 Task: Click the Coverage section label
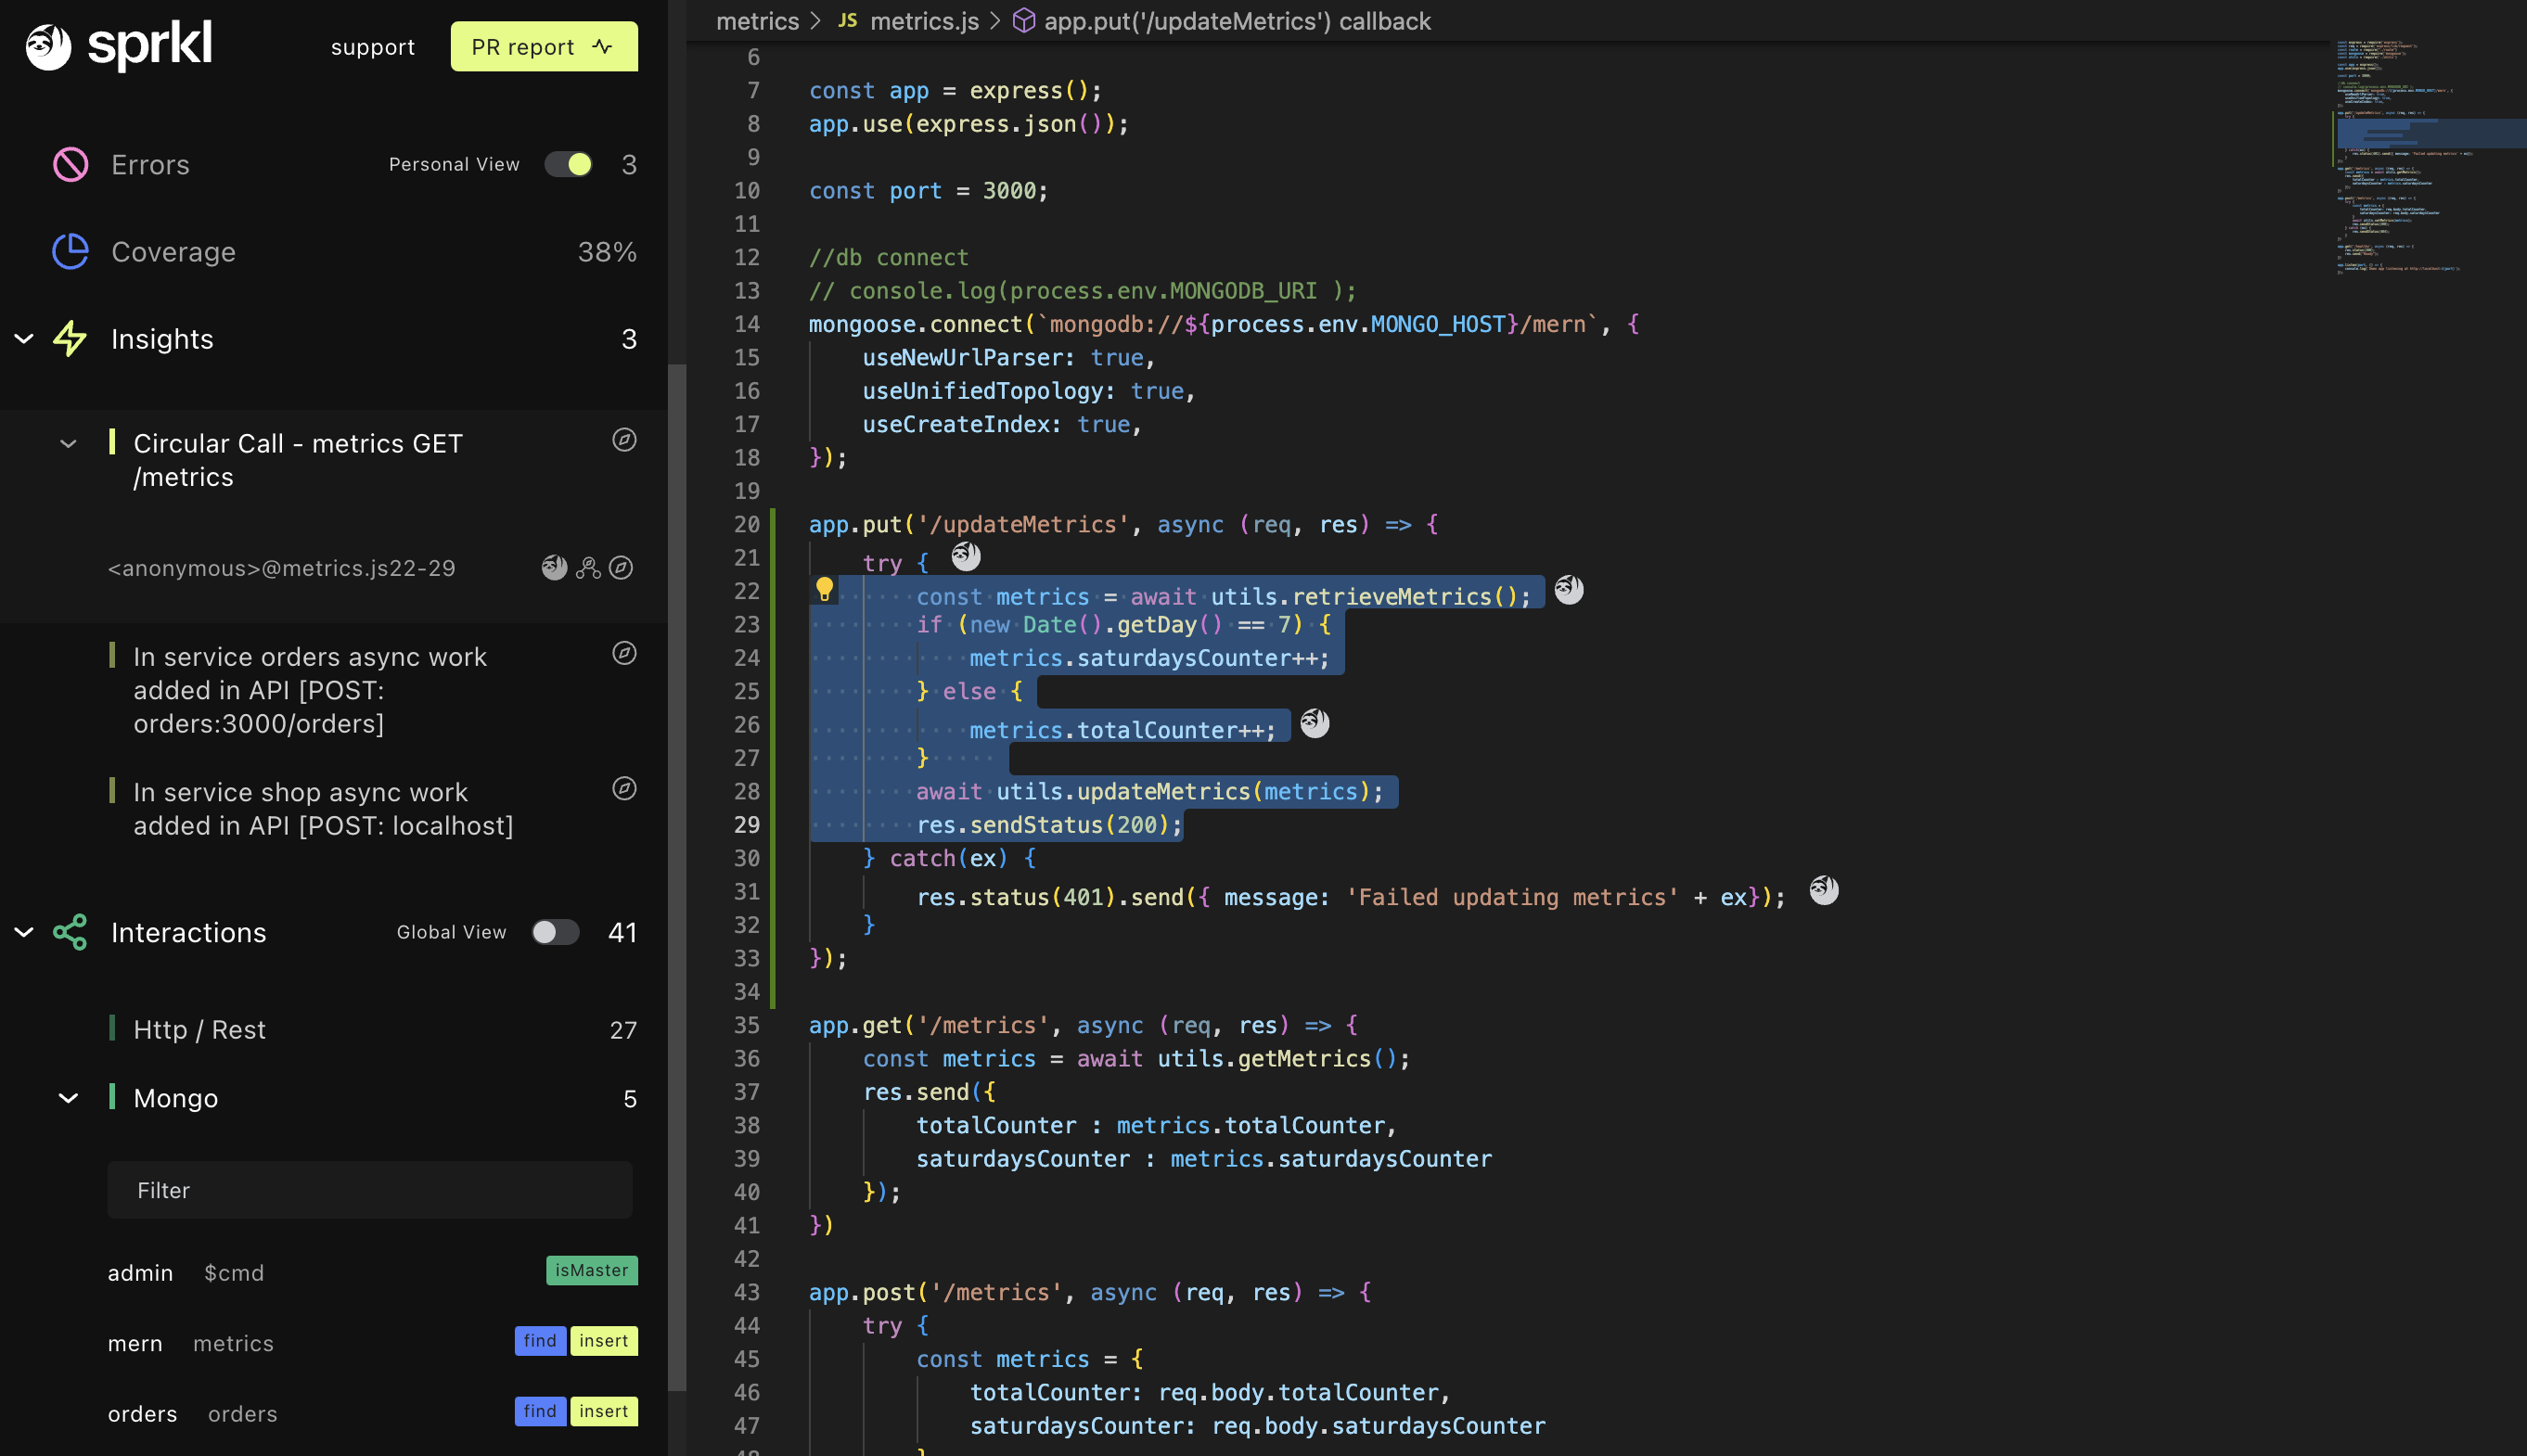click(173, 252)
